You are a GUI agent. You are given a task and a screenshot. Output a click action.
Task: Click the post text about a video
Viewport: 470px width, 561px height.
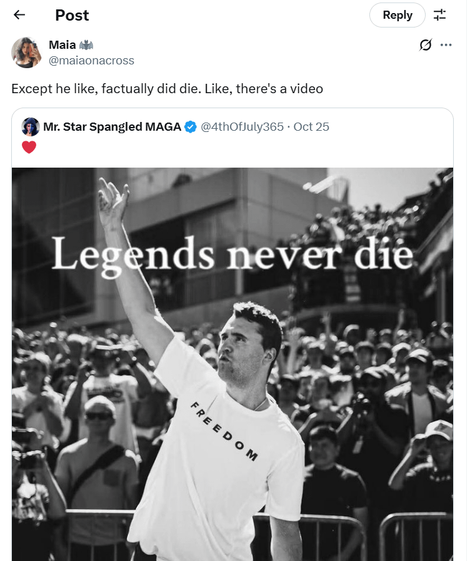tap(167, 89)
